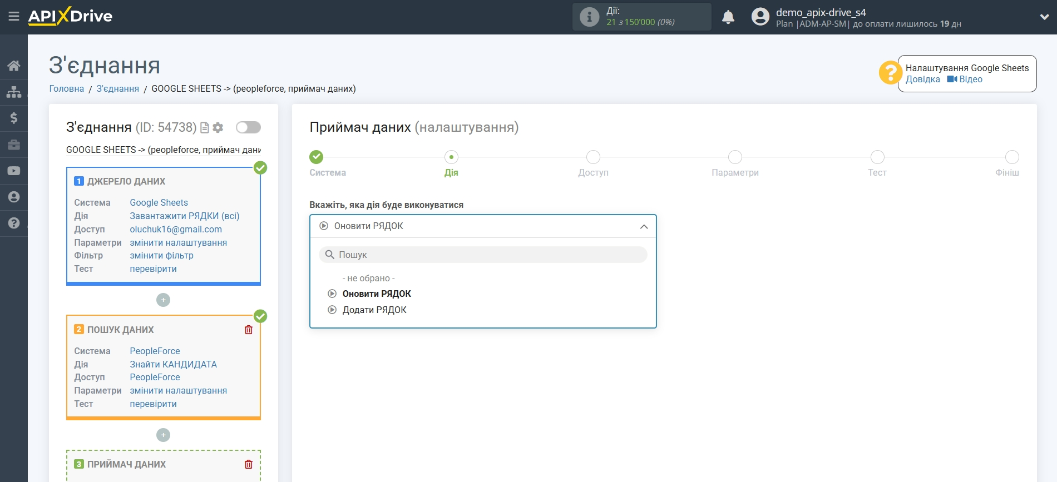Click the 'ПОШУК ДАНИХ' block header

pyautogui.click(x=121, y=330)
